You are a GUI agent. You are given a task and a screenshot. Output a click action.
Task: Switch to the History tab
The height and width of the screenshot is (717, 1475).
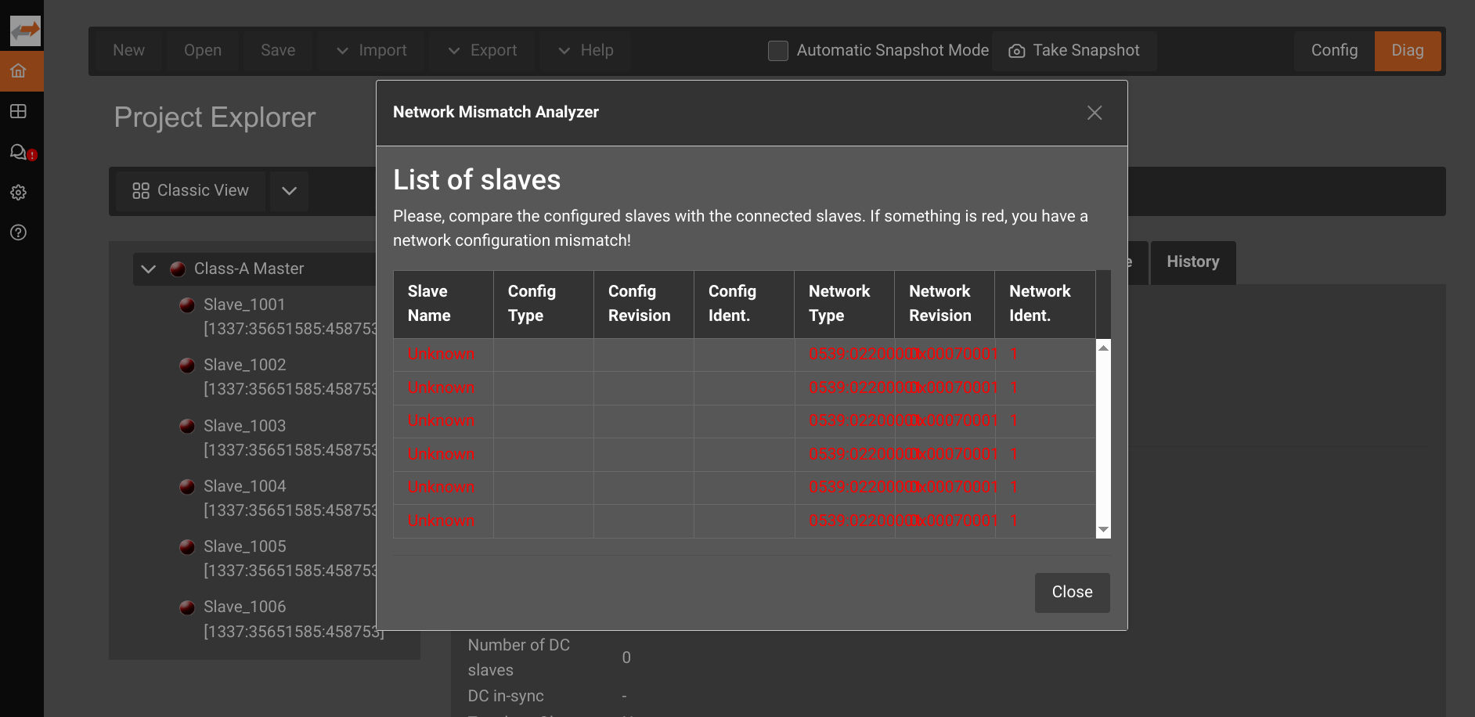1192,262
